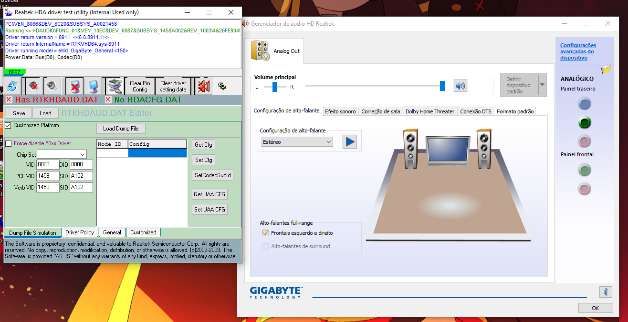This screenshot has height=322, width=628.
Task: Click the pink front panel jack
Action: 585,189
